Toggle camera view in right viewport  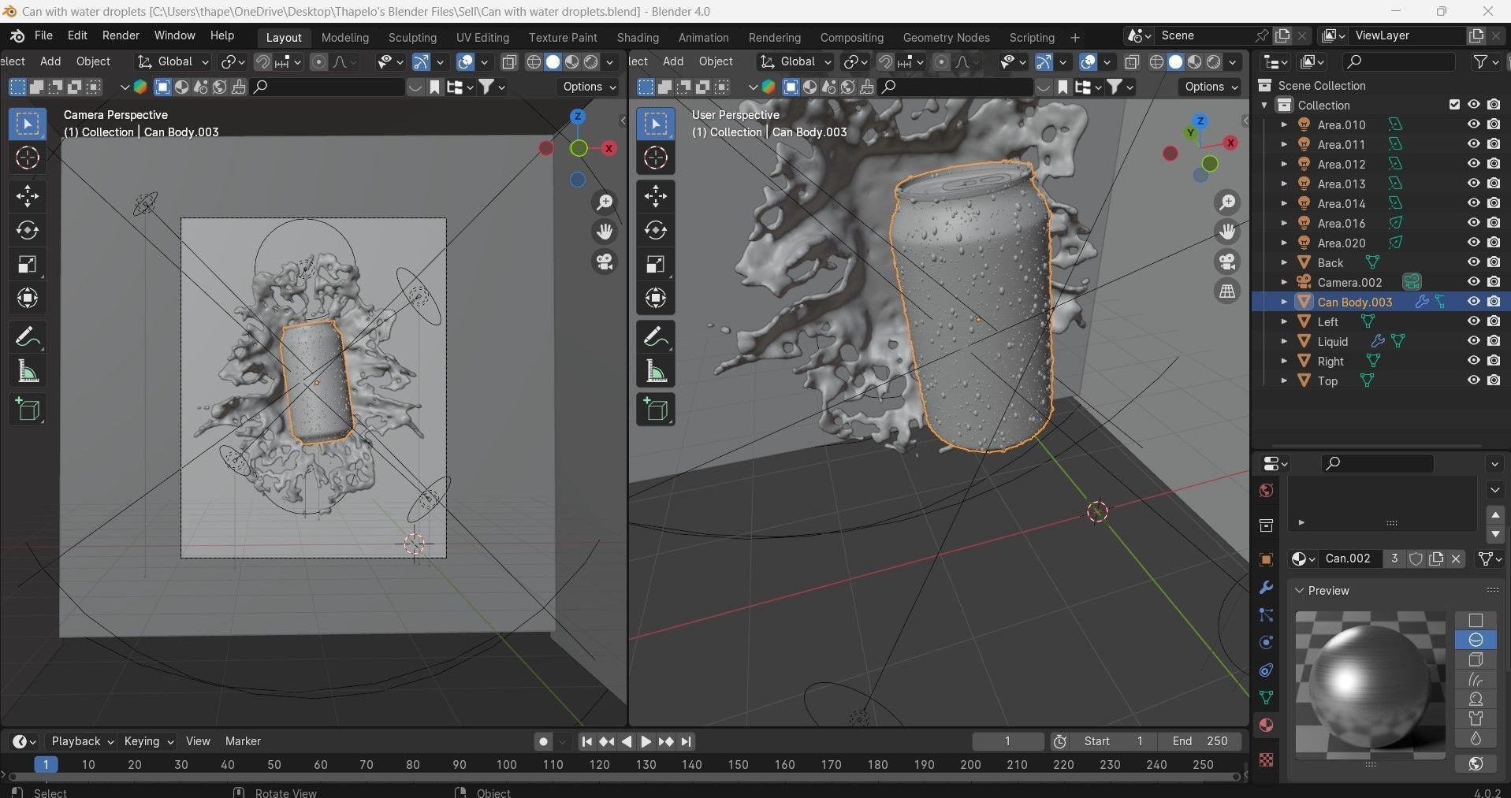click(x=1227, y=262)
